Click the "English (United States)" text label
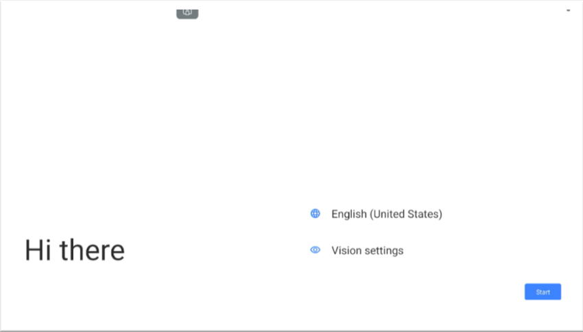583x332 pixels. tap(386, 214)
